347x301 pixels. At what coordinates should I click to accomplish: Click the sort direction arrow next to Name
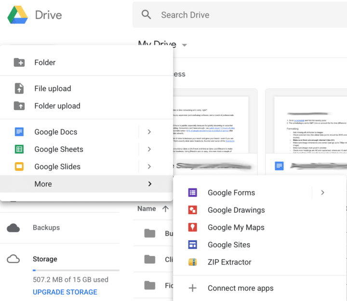(x=165, y=209)
